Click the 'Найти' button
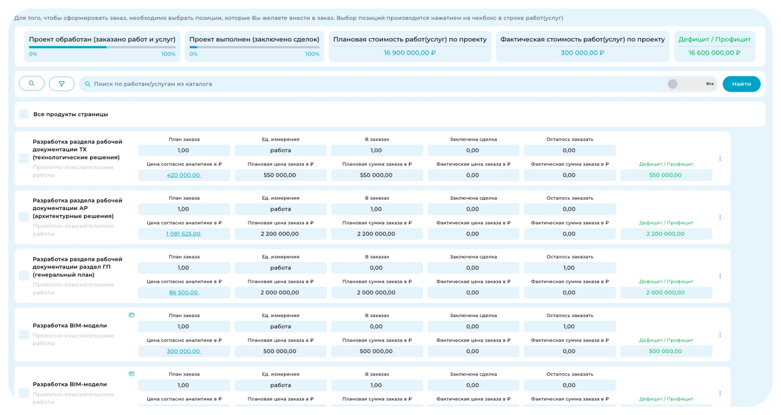The image size is (781, 415). click(741, 84)
